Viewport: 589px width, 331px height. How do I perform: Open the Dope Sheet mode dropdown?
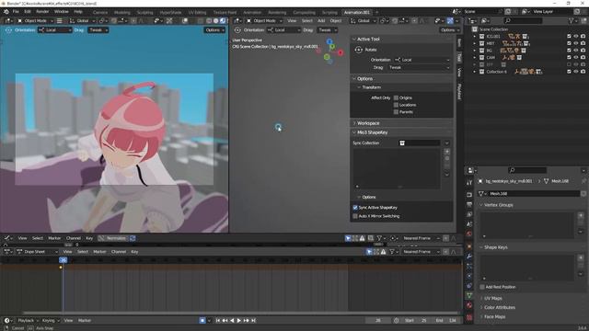(x=37, y=252)
